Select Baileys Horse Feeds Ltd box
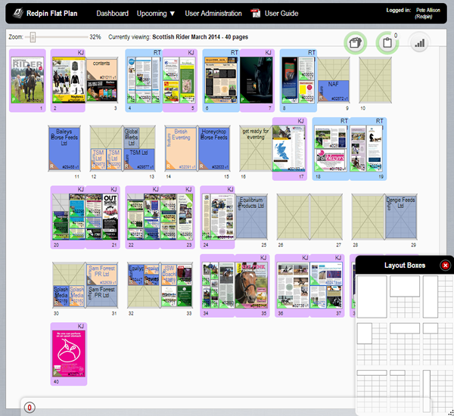 [64, 148]
